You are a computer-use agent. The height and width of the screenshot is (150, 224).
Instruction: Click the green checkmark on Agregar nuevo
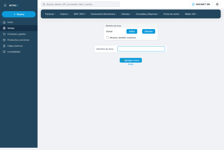[x=123, y=60]
